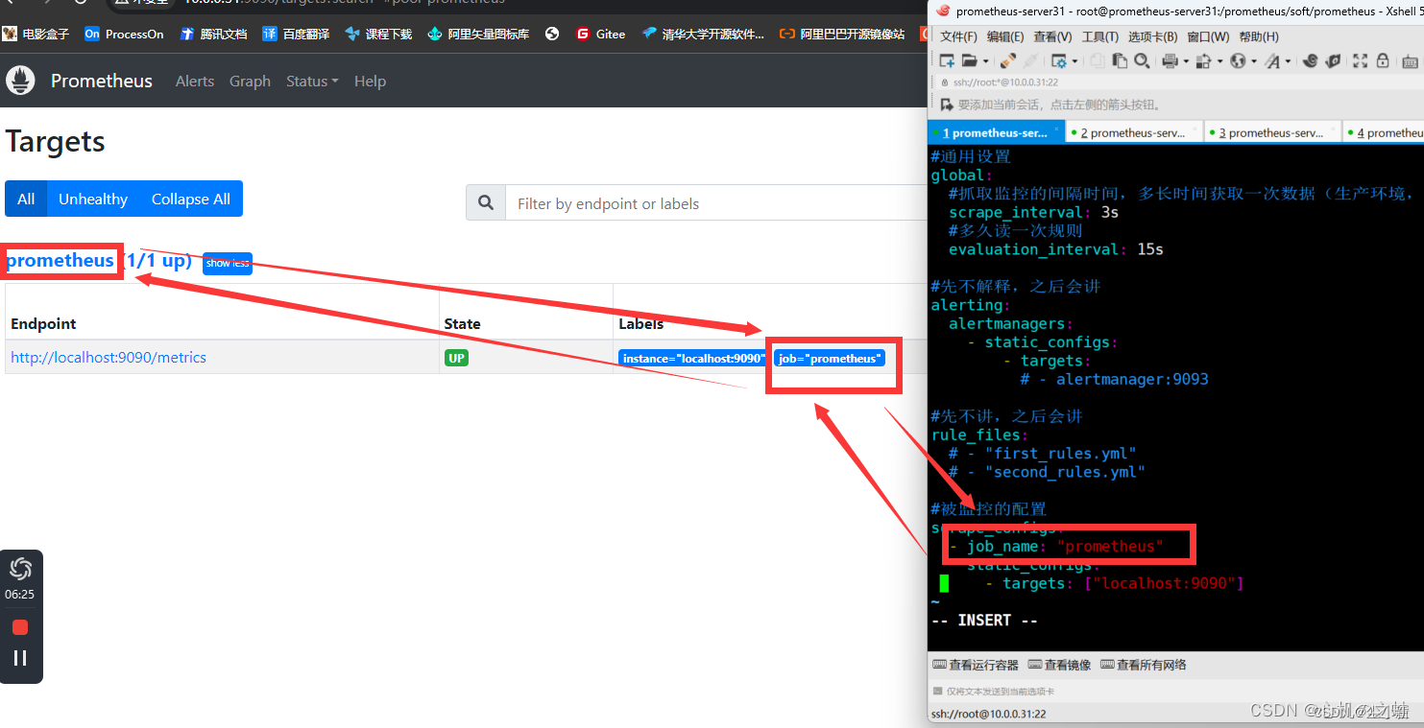Toggle full screen icon in Xshell toolbar
The height and width of the screenshot is (728, 1424).
click(1360, 61)
